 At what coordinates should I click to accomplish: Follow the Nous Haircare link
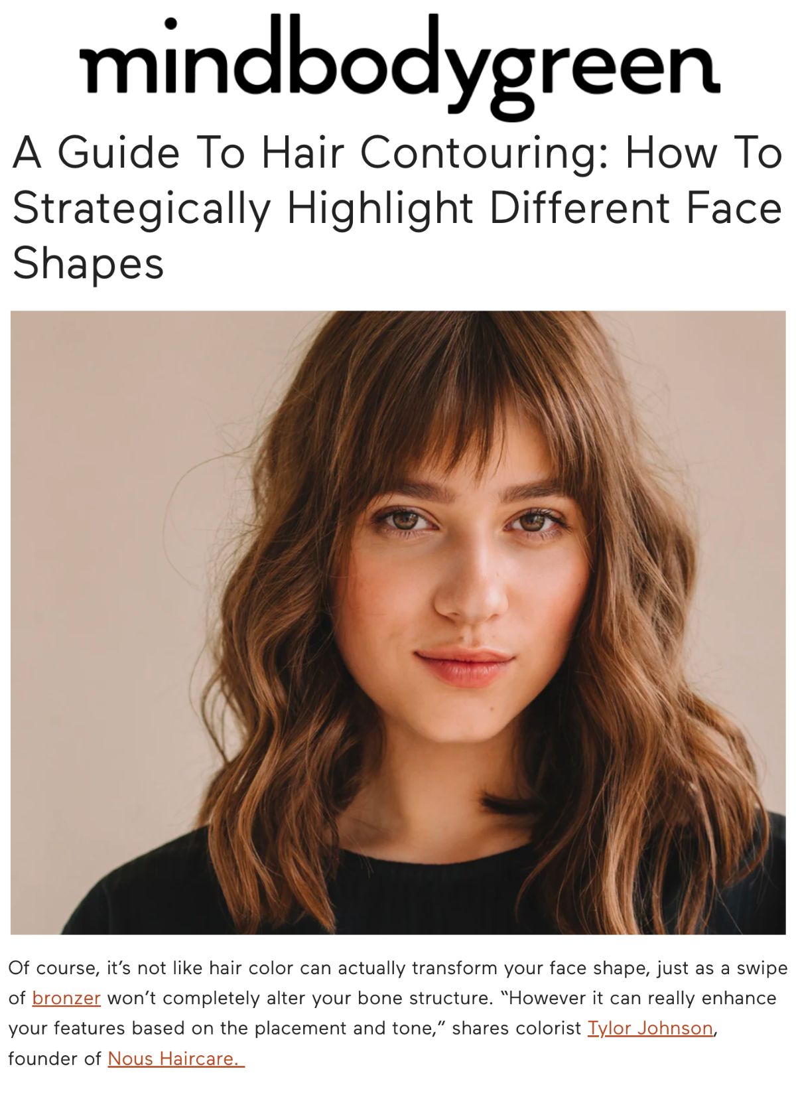pos(176,1058)
